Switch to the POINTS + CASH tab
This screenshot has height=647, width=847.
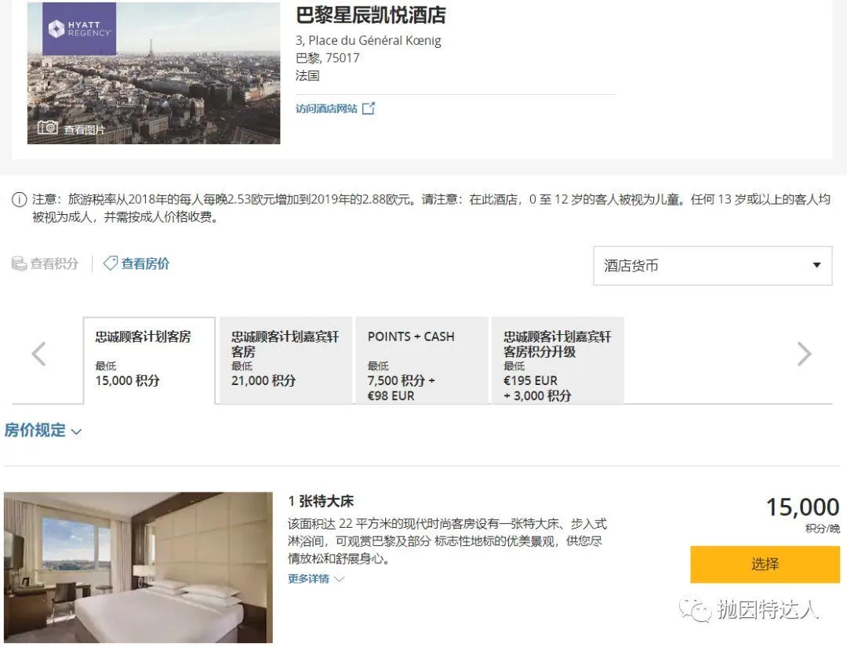point(422,360)
